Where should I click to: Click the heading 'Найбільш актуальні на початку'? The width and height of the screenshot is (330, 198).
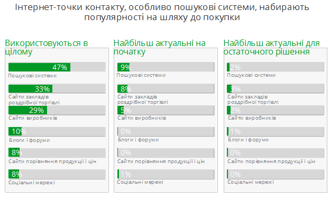159,48
